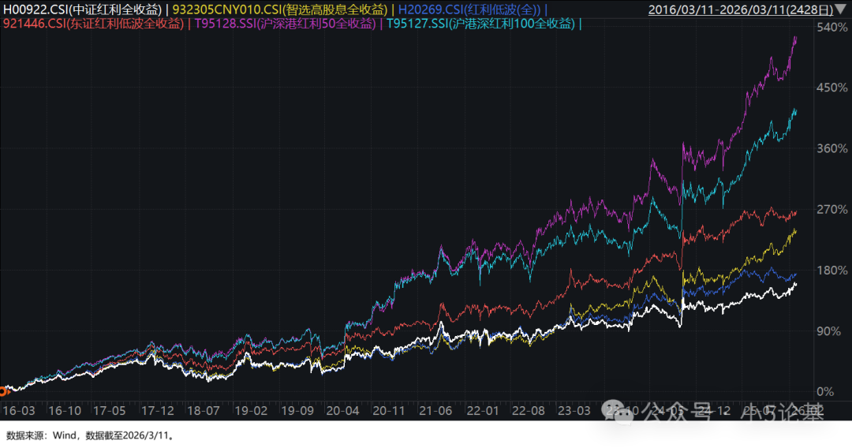Jump to the 16-03 time axis marker

click(19, 411)
